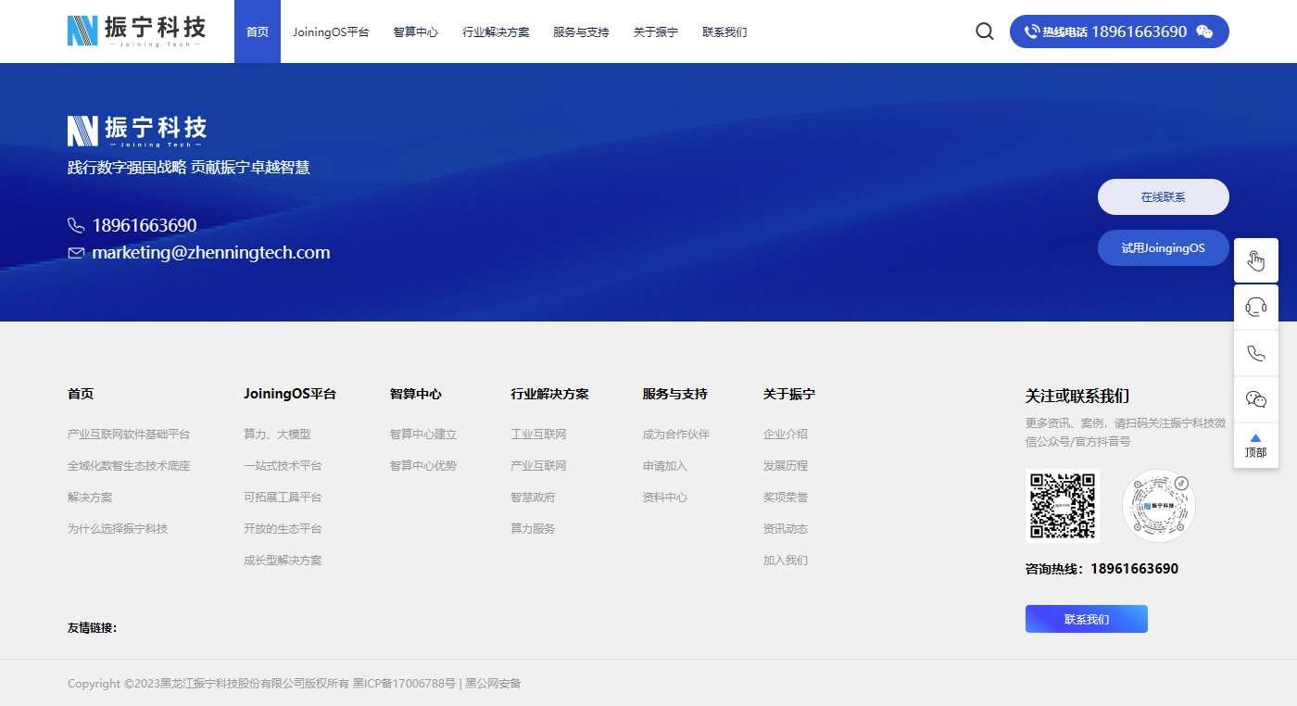Image resolution: width=1297 pixels, height=706 pixels.
Task: Select the 首页 tab in navigation bar
Action: tap(258, 32)
